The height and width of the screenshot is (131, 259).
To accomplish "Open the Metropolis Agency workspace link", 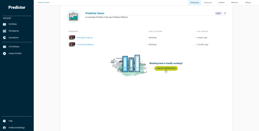I will pos(85,38).
